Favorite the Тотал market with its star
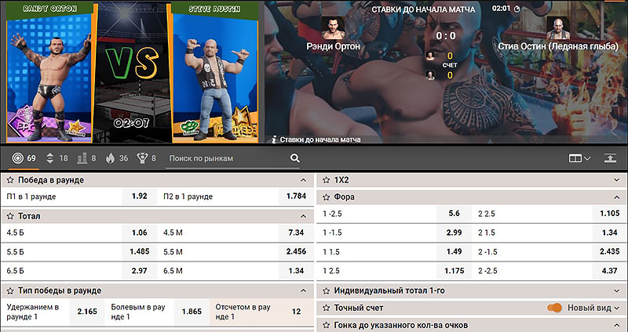The image size is (628, 332). [10, 215]
